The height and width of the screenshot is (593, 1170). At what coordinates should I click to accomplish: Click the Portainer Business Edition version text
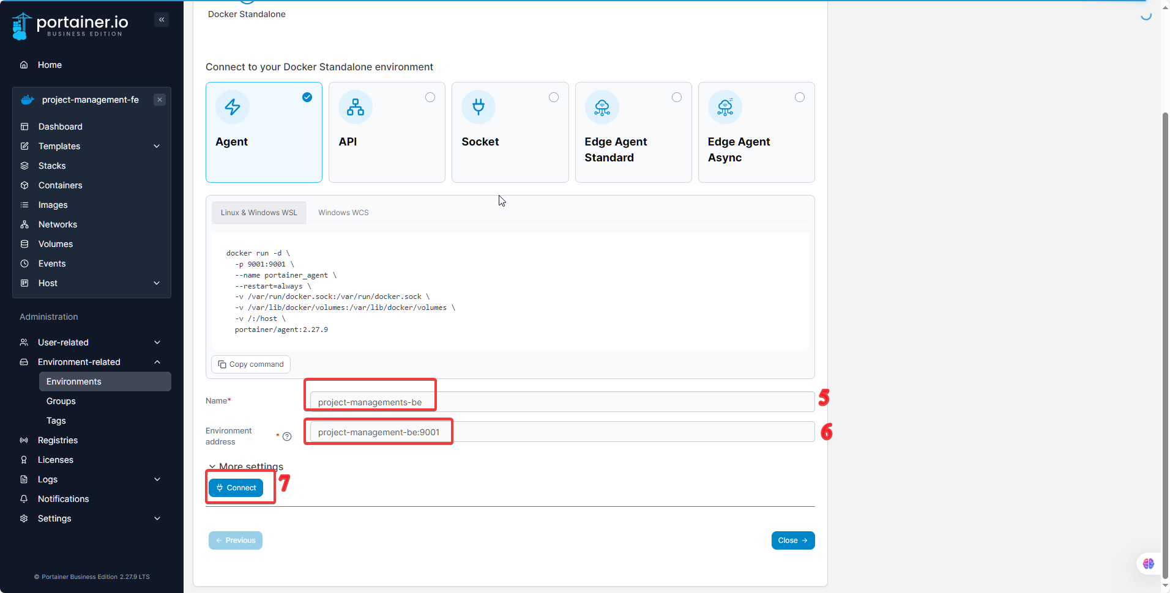[92, 576]
